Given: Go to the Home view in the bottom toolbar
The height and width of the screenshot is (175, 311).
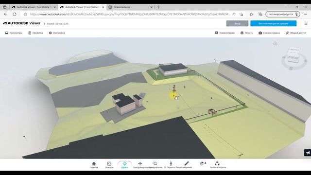Looking at the screenshot, I should point(94,165).
